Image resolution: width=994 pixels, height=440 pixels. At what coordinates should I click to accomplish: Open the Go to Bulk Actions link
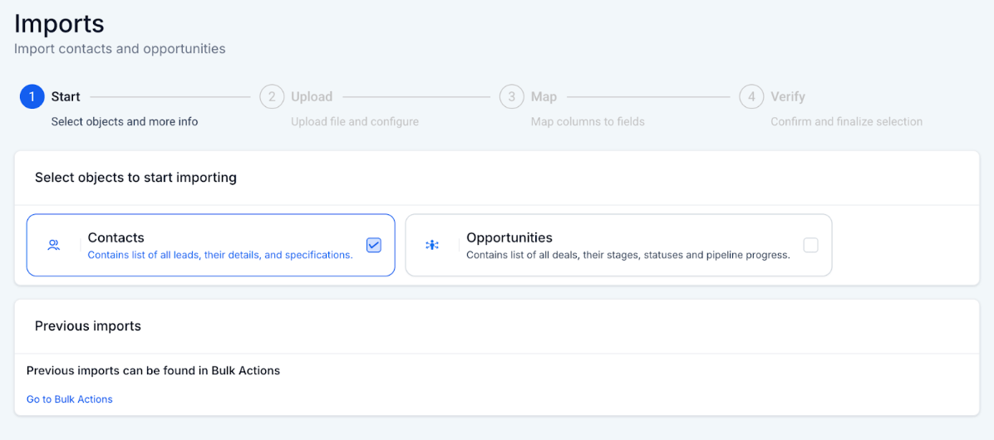[70, 399]
